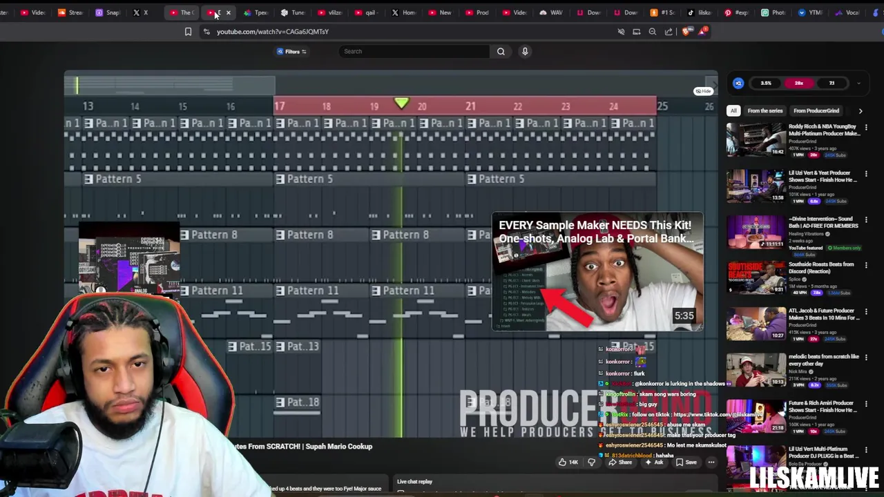Screen dimensions: 884x497
Task: Click the 3.5% stat pill
Action: [x=766, y=83]
